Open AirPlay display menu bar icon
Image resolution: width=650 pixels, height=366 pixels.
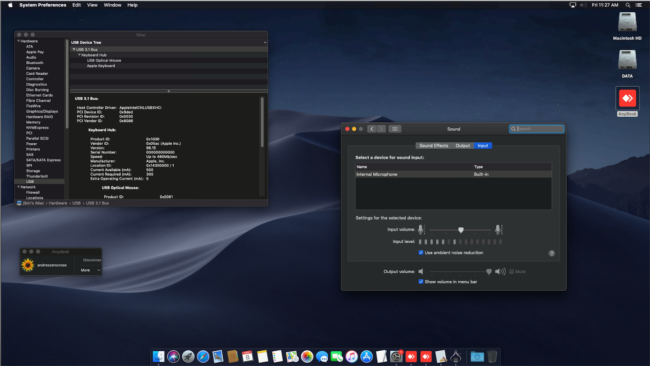pyautogui.click(x=573, y=5)
